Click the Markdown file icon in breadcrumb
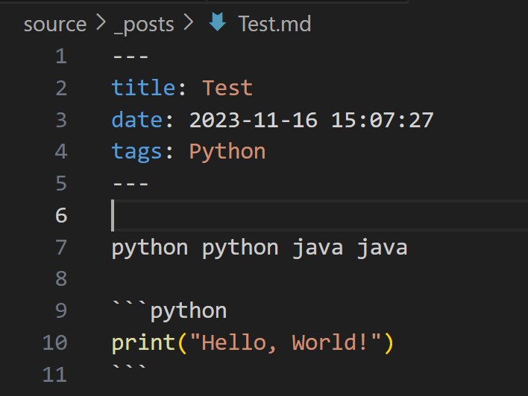Image resolution: width=528 pixels, height=396 pixels. pos(218,24)
